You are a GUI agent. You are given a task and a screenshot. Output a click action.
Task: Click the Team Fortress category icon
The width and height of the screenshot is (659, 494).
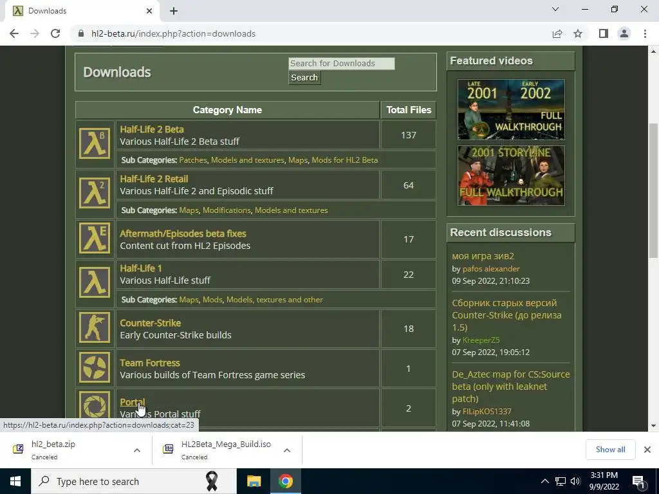(95, 367)
